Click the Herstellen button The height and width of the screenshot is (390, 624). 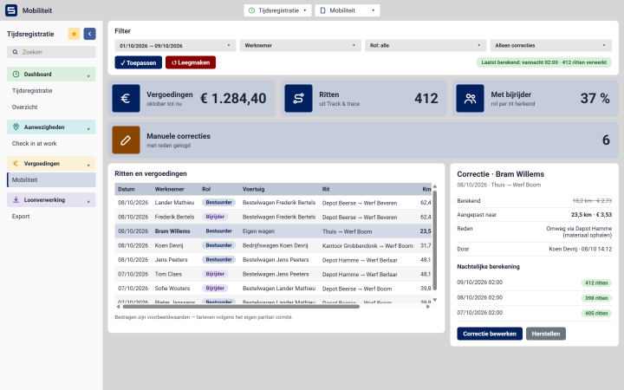point(546,334)
